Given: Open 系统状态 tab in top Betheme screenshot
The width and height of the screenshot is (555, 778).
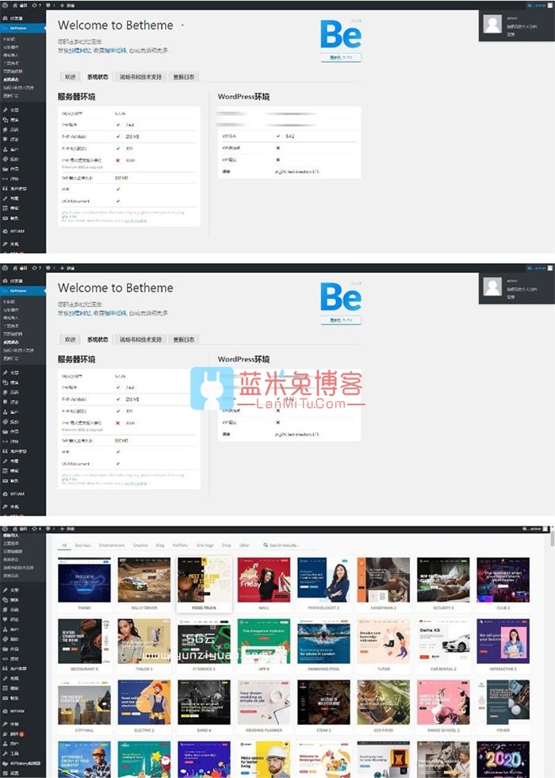Looking at the screenshot, I should [98, 77].
